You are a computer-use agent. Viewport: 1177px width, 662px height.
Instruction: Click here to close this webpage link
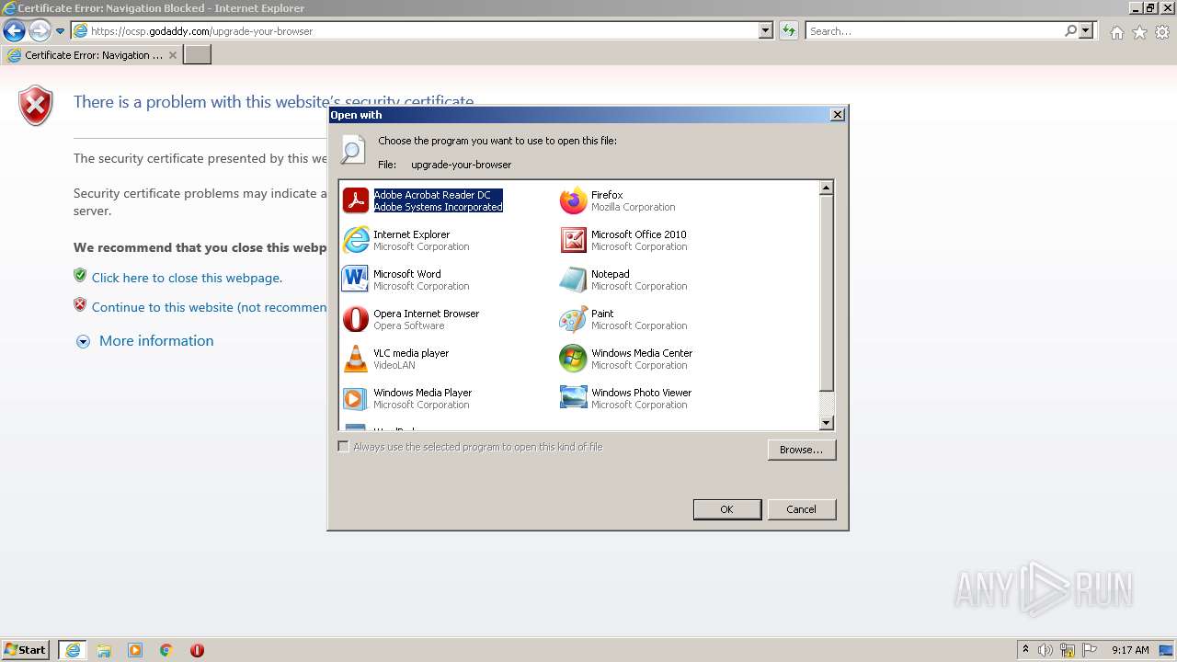(187, 278)
